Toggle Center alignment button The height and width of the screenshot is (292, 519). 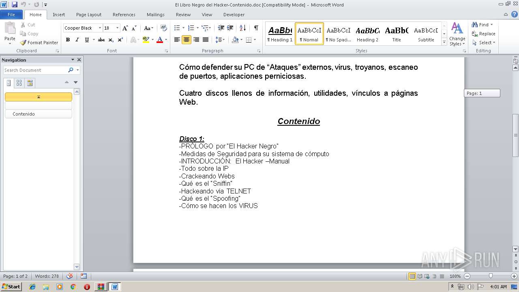187,40
